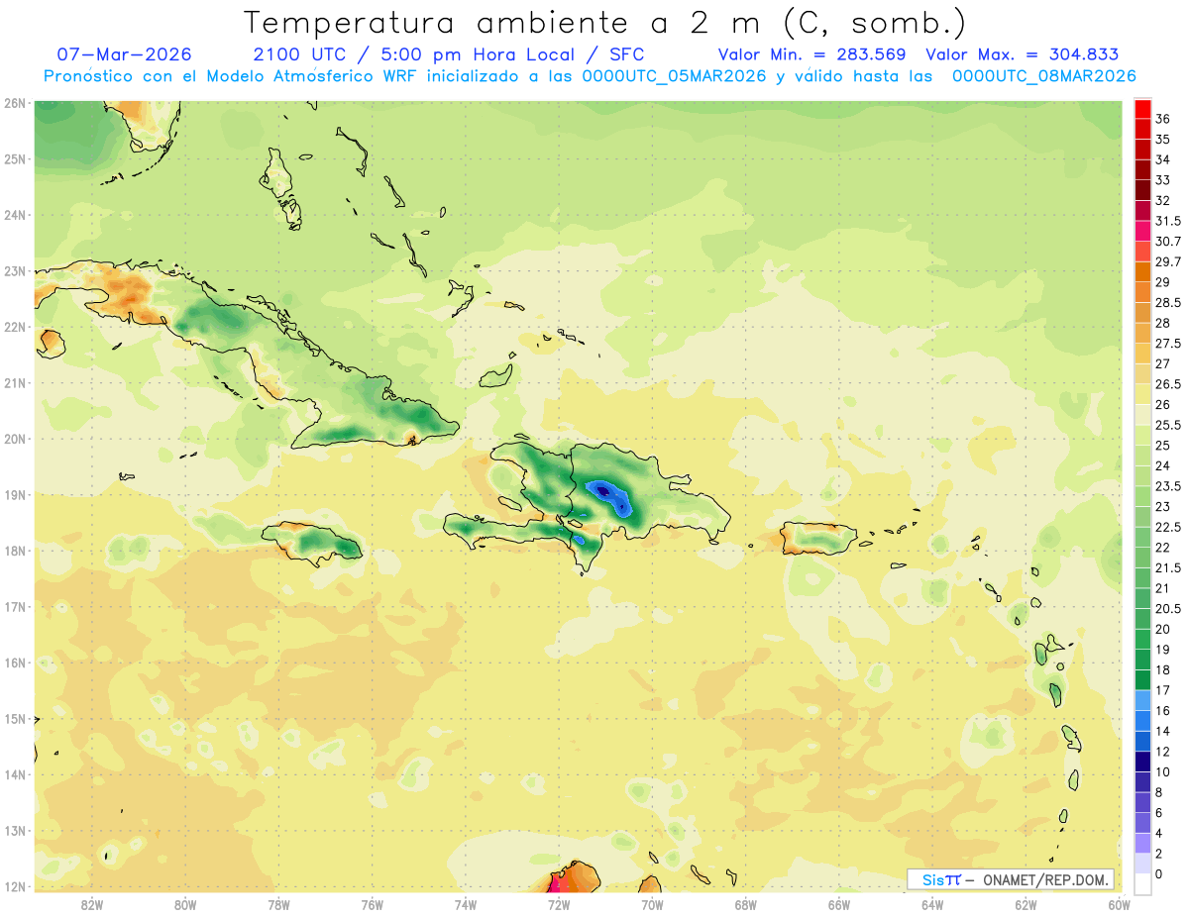
Task: Click the pink legend swatch between 30.7 and 31.5
Action: pyautogui.click(x=1142, y=231)
